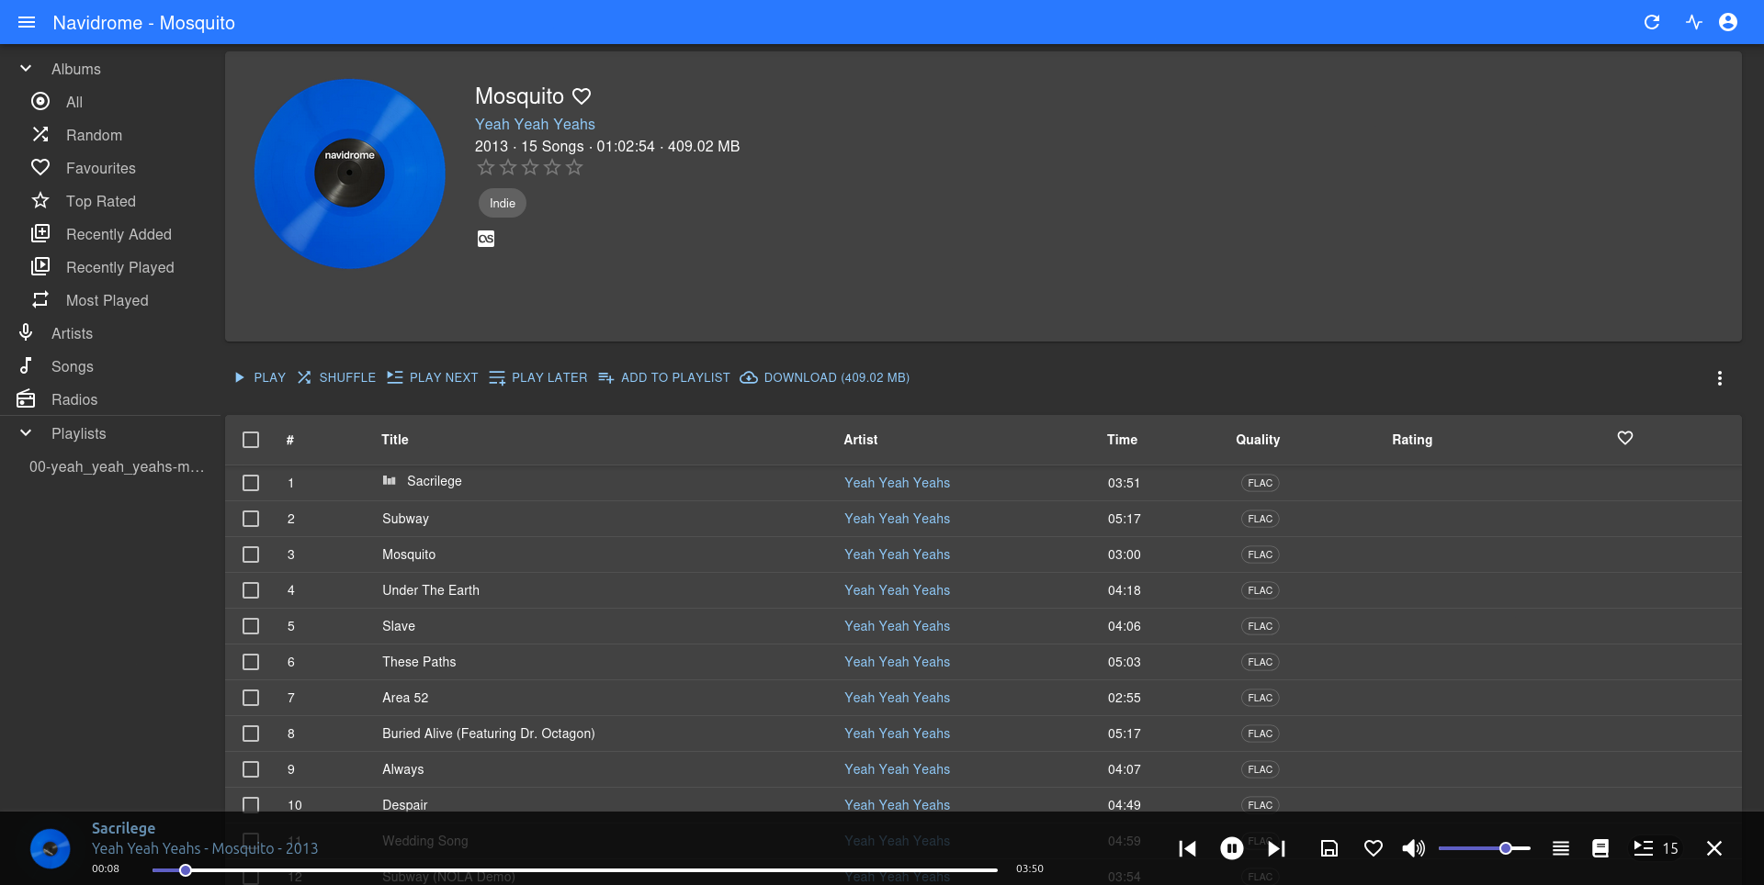Image resolution: width=1764 pixels, height=885 pixels.
Task: Open the Last.fm link icon
Action: (486, 239)
